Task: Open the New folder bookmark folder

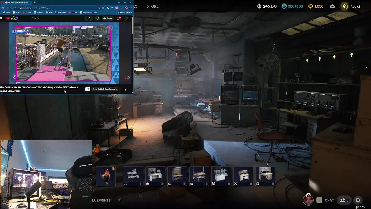Action: pos(60,12)
